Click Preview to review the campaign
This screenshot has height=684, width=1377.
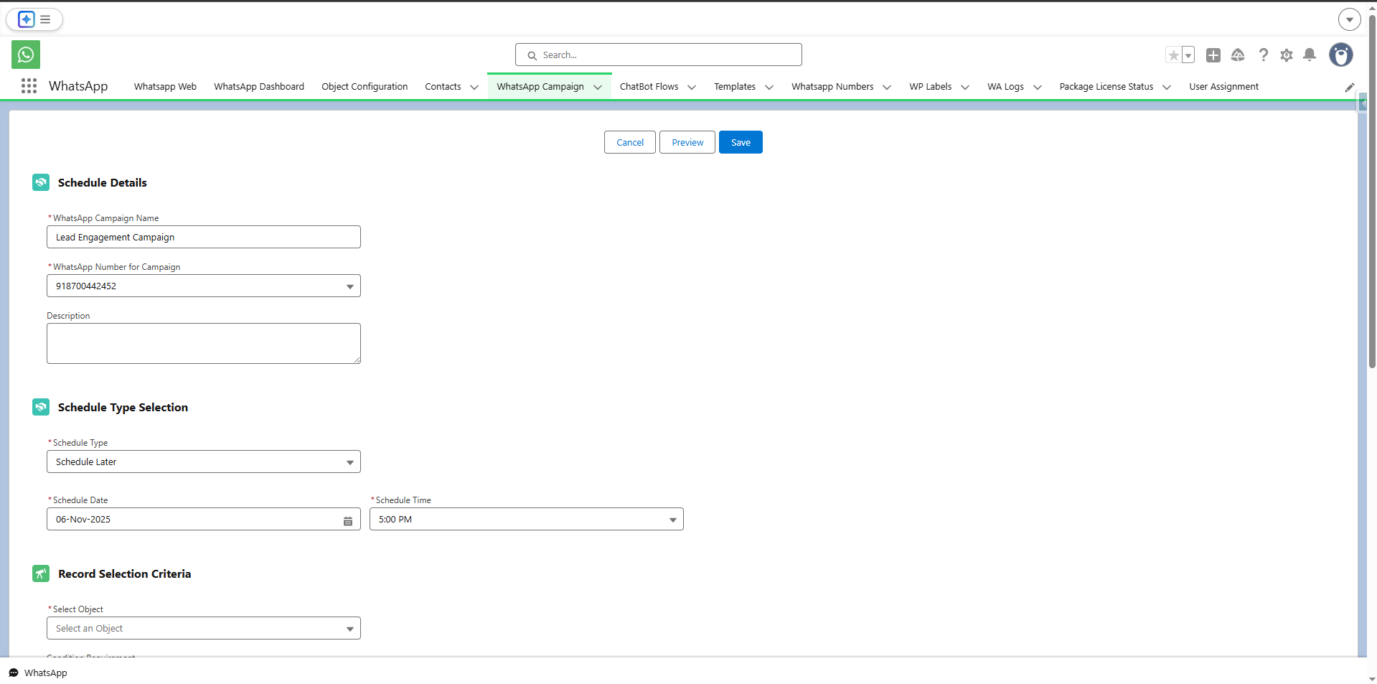tap(686, 142)
